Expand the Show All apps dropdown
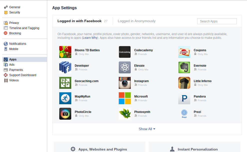Viewport: 247px width, 152px height. [x=147, y=129]
